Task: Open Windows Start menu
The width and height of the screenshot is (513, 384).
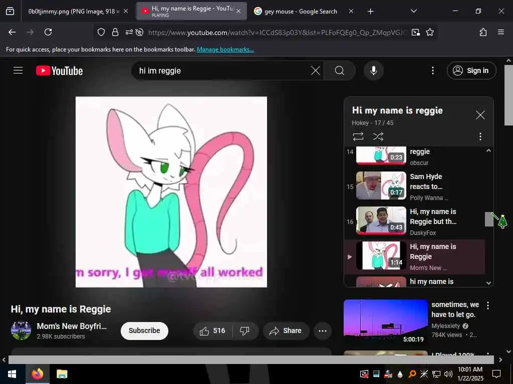Action: 12,374
